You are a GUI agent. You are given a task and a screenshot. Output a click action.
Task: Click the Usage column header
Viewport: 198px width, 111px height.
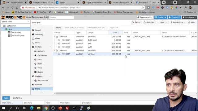(x=97, y=33)
